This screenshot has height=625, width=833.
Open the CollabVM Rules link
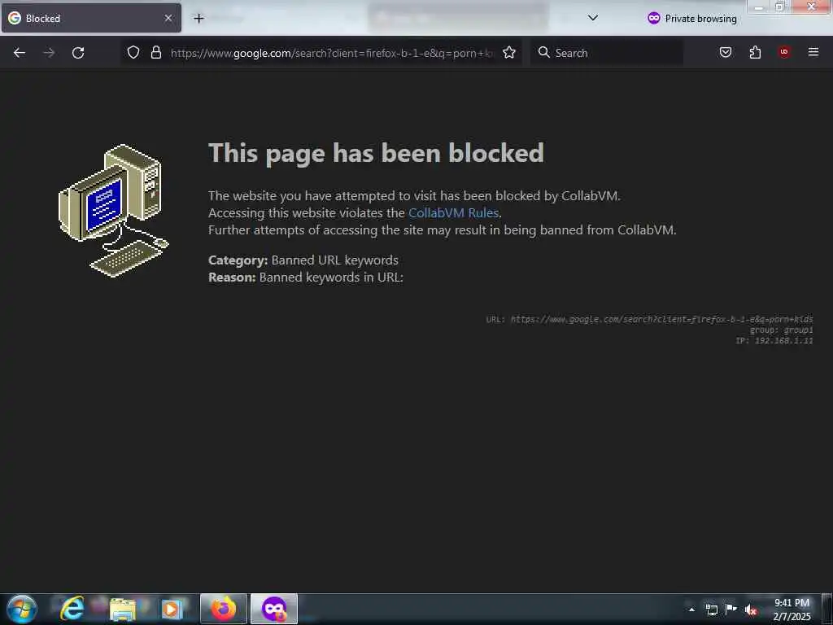coord(453,212)
